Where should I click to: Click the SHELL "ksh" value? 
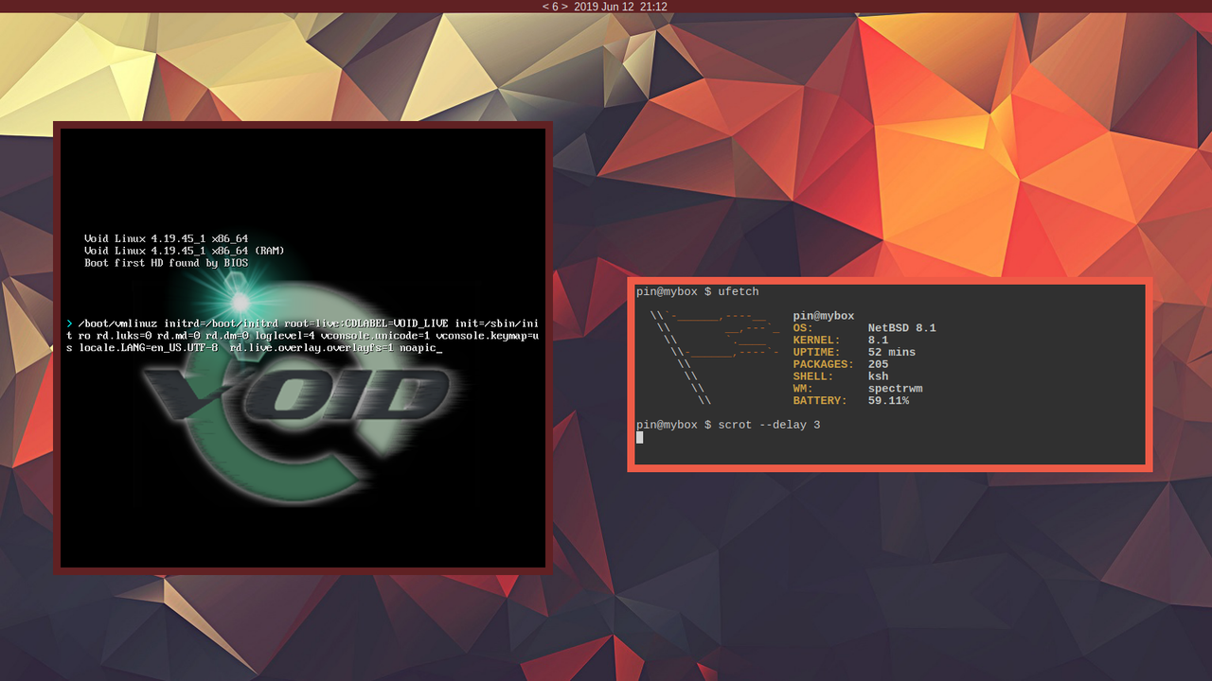878,376
